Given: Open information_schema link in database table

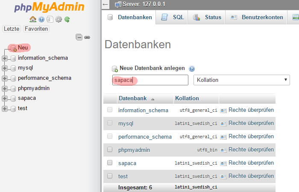Looking at the screenshot, I should (143, 110).
